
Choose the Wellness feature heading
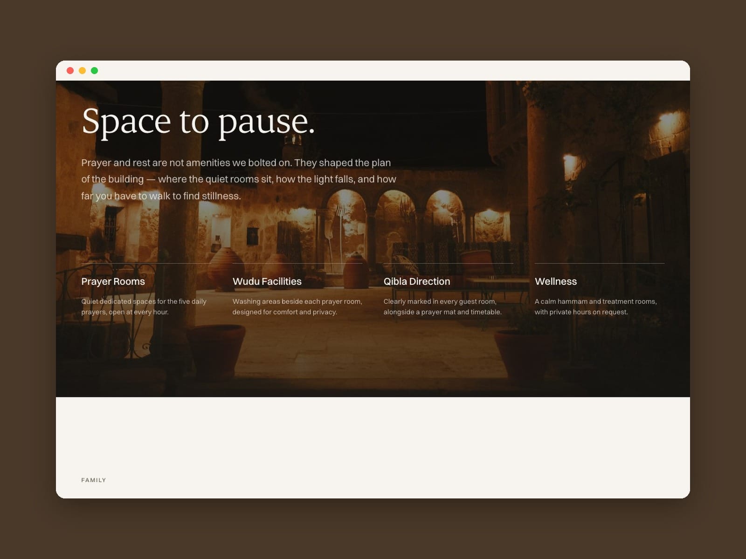point(556,281)
